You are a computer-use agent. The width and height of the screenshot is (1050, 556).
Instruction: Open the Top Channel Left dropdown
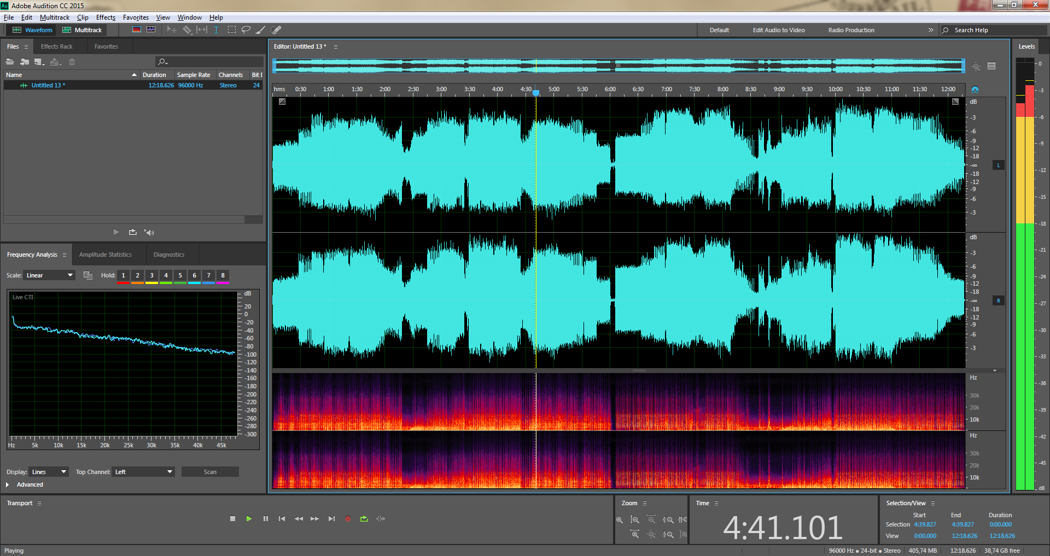point(143,472)
